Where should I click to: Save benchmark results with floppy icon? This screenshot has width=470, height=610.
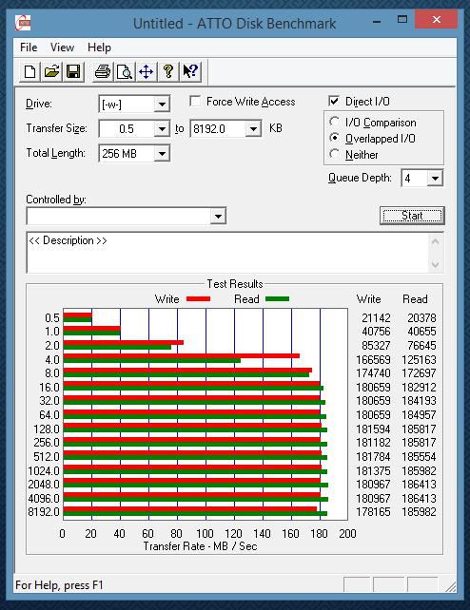pyautogui.click(x=73, y=71)
